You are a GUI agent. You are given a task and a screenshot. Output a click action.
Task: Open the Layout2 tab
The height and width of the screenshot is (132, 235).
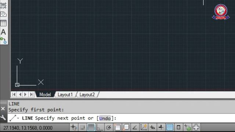pyautogui.click(x=87, y=95)
